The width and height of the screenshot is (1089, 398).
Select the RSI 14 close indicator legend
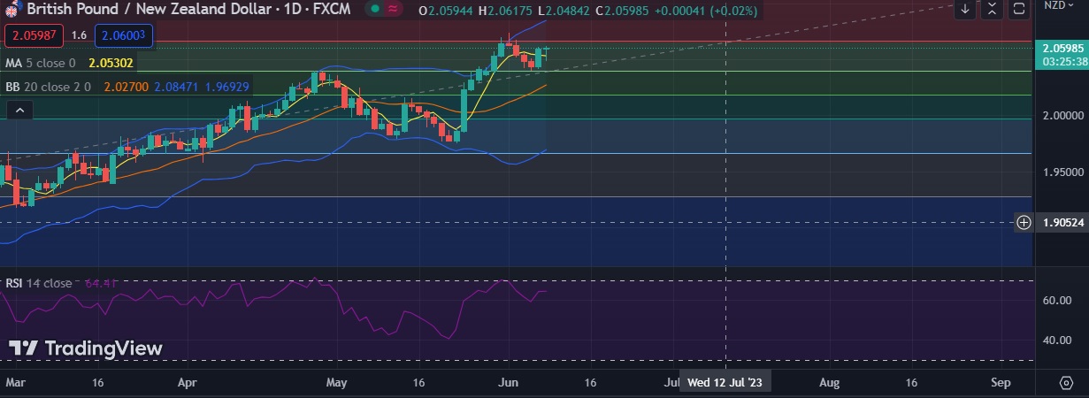tap(39, 283)
